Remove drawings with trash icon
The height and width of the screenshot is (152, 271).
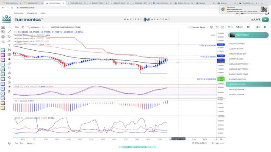point(9,91)
